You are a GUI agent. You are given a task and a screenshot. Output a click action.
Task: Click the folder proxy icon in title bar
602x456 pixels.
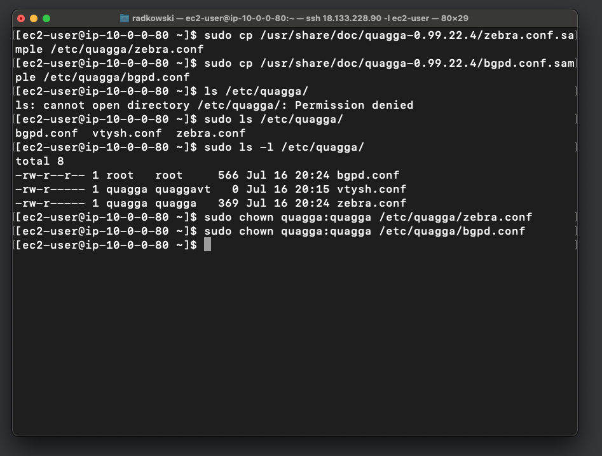125,18
